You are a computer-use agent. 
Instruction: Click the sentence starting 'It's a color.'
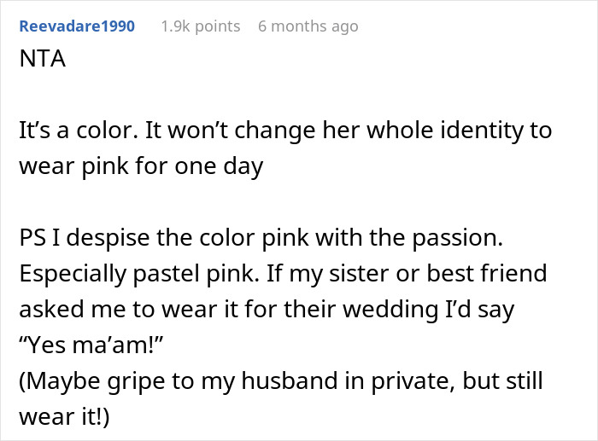[x=285, y=132]
